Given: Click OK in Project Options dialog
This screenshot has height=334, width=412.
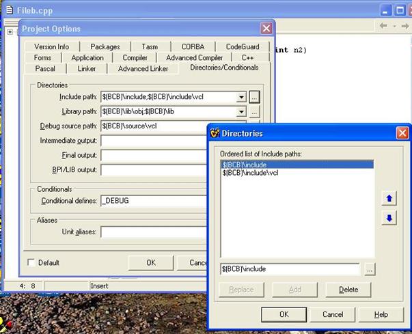Looking at the screenshot, I should 151,263.
